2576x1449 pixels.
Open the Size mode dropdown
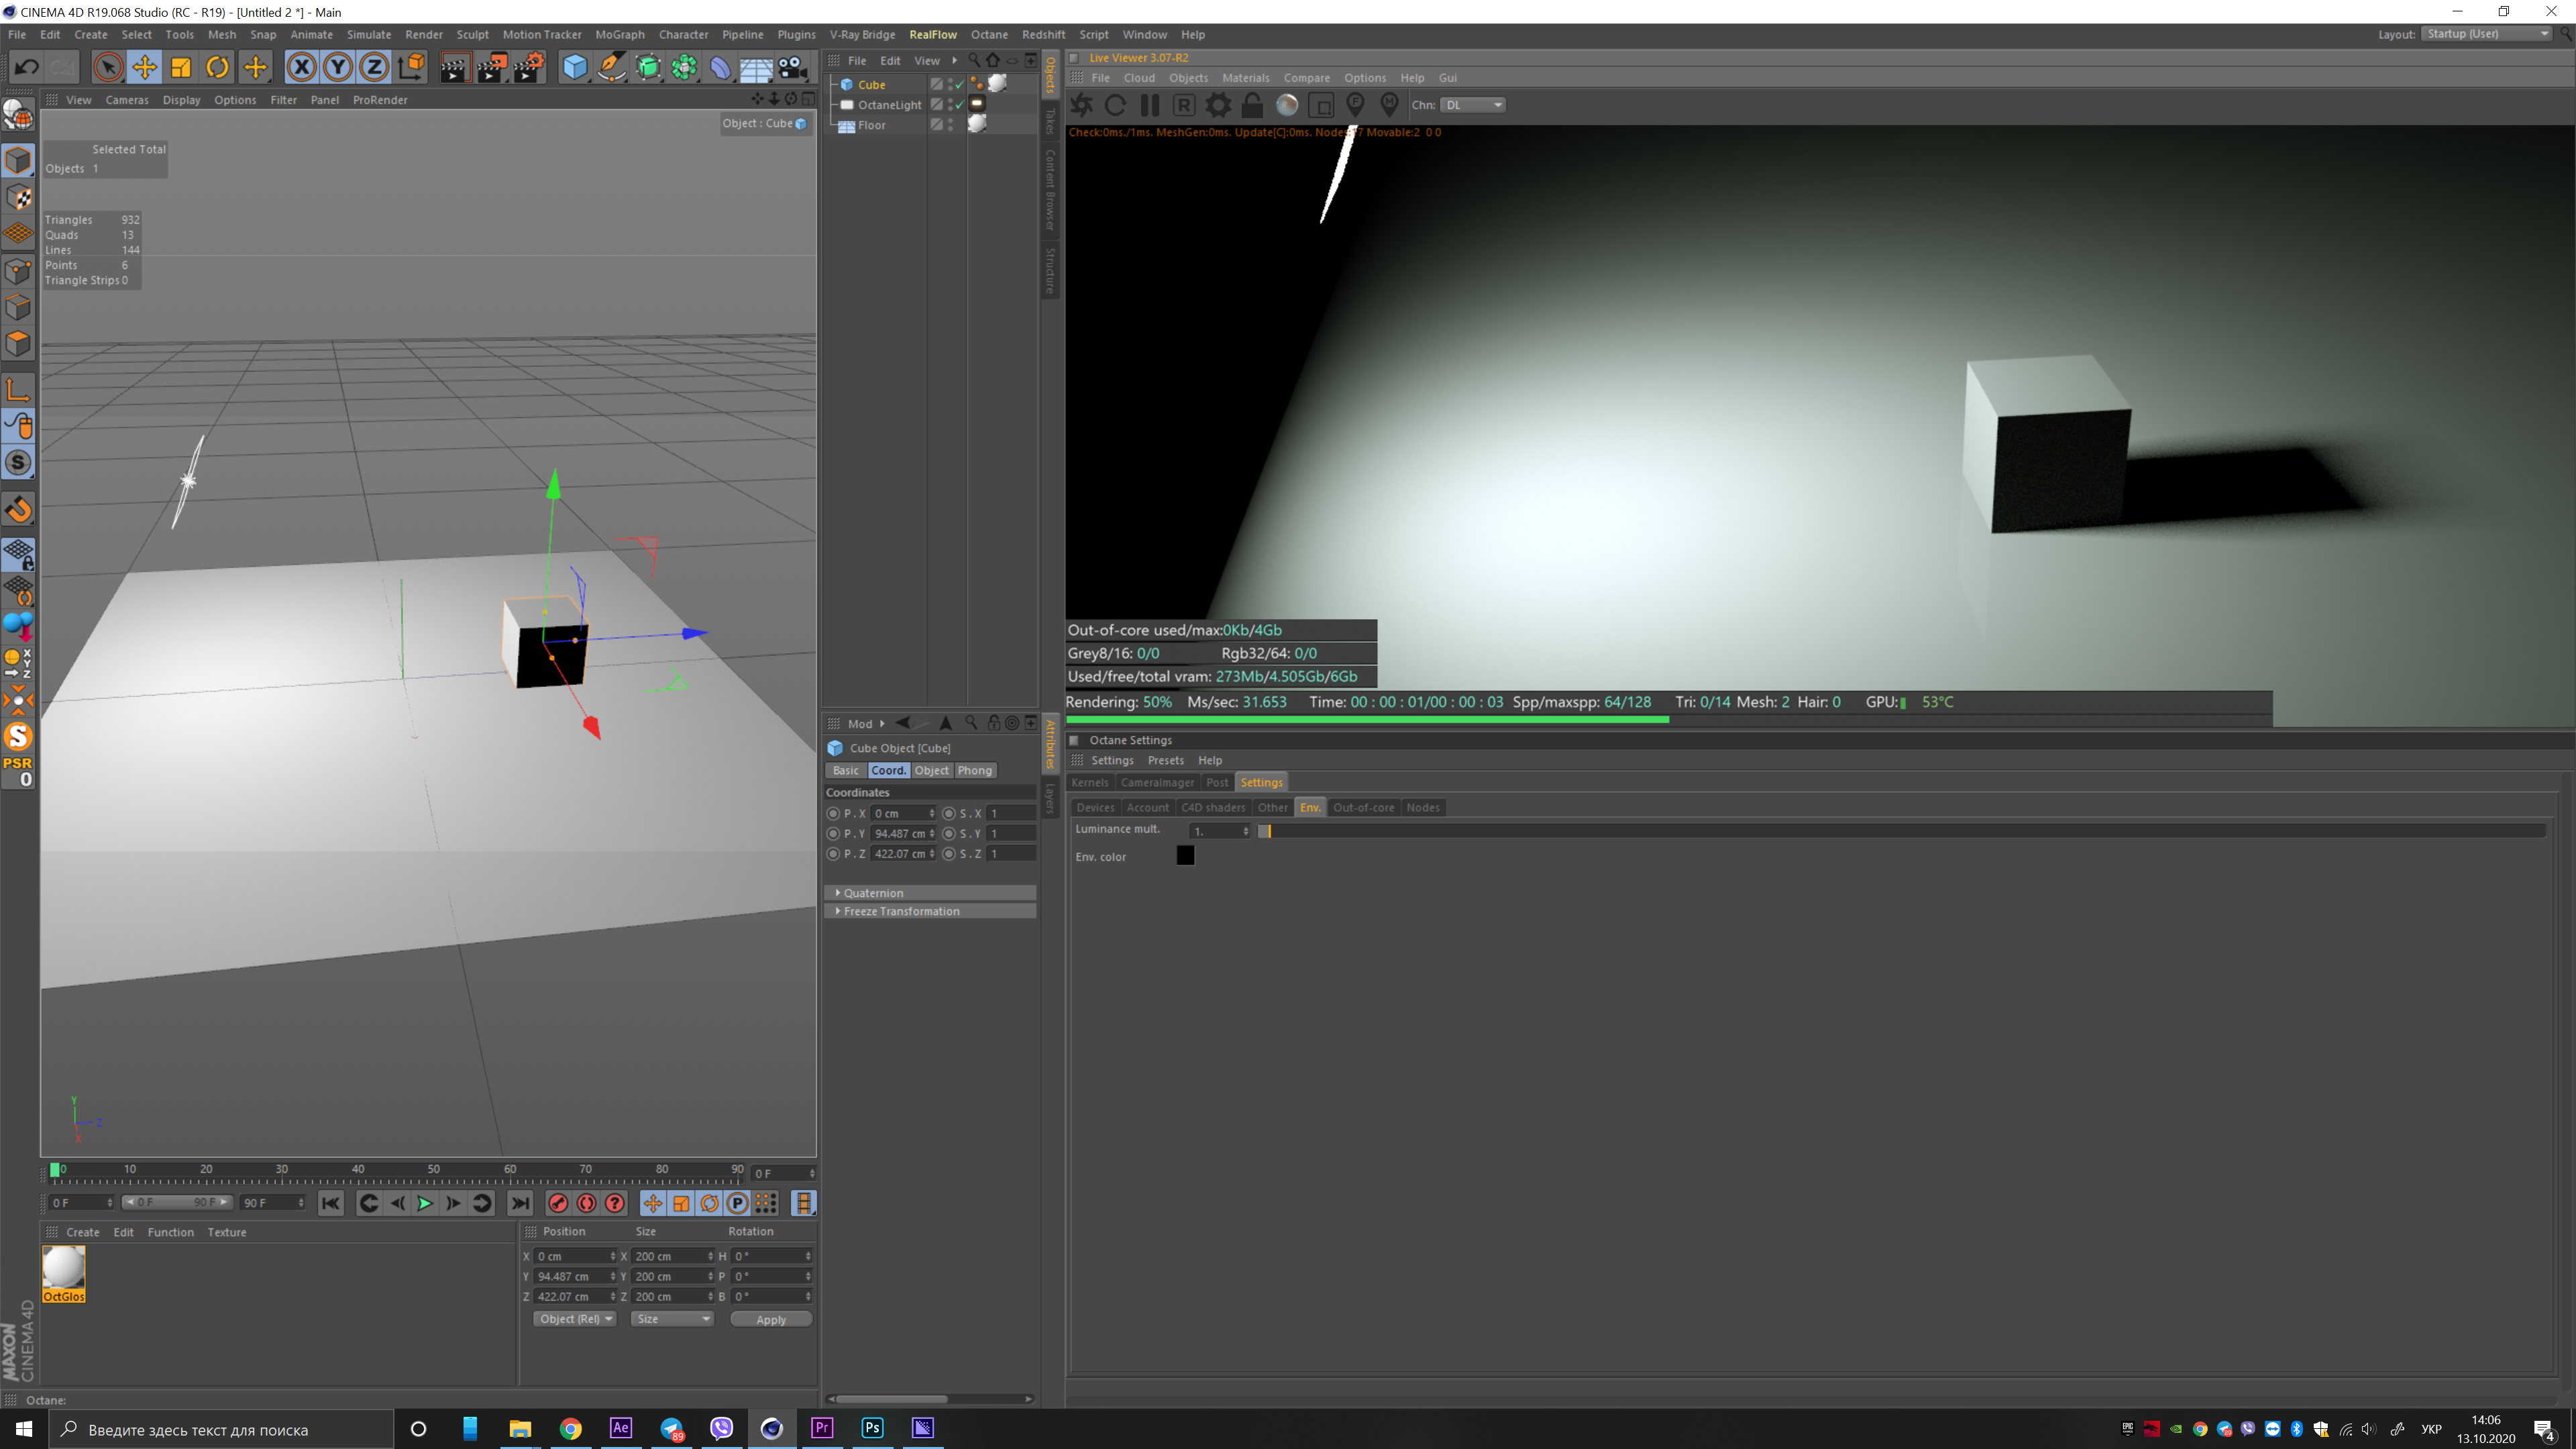(x=672, y=1319)
